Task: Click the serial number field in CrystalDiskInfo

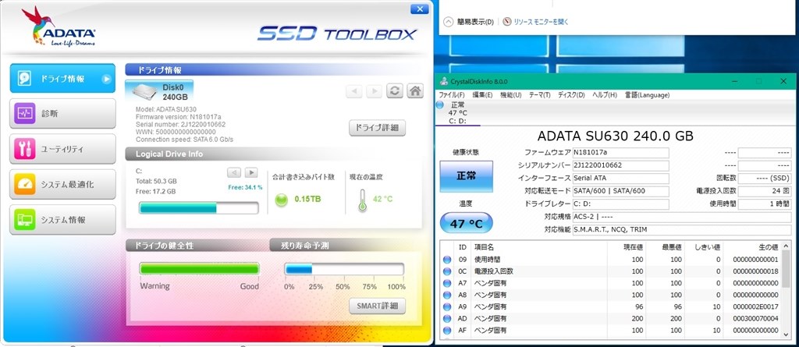Action: pos(620,165)
